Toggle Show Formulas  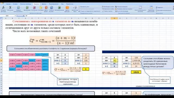(121, 7)
